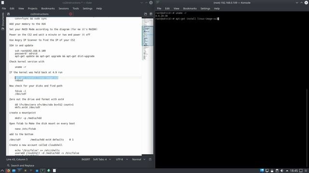309x173 pixels.
Task: Open the clipboard tray icon
Action: (x=277, y=171)
